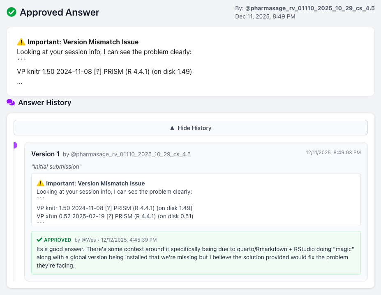Click the "Initial submission" note
The height and width of the screenshot is (295, 381).
(56, 167)
